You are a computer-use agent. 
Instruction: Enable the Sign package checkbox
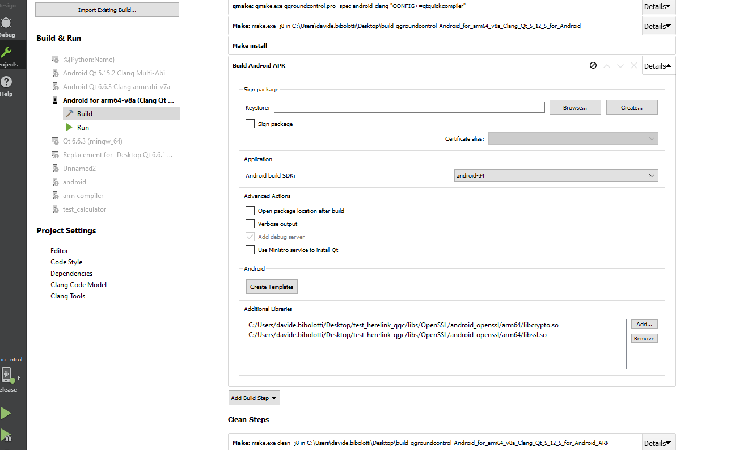click(x=250, y=124)
